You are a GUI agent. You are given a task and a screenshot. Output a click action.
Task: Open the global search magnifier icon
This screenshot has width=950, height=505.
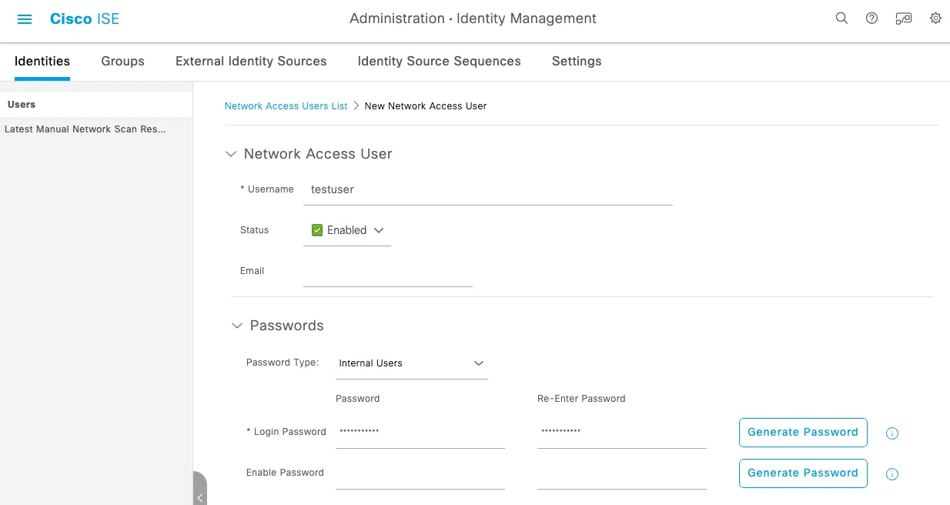841,18
